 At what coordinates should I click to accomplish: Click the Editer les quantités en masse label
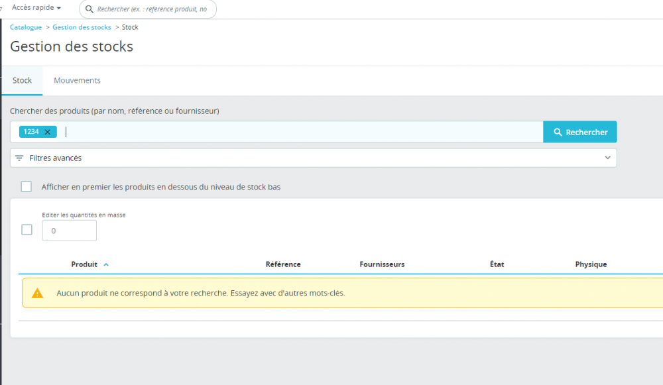[x=84, y=215]
